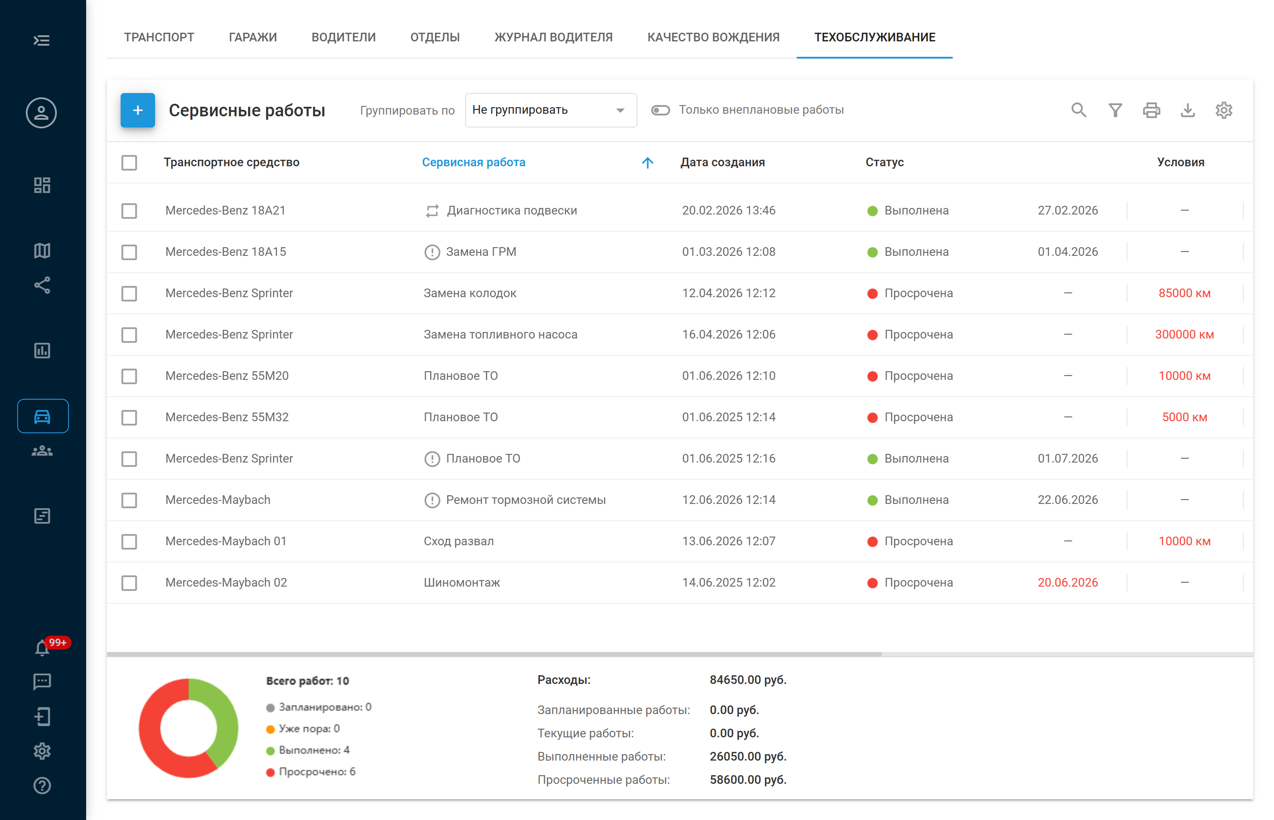The height and width of the screenshot is (820, 1274).
Task: Click the red 300000 км condition value
Action: pos(1184,335)
